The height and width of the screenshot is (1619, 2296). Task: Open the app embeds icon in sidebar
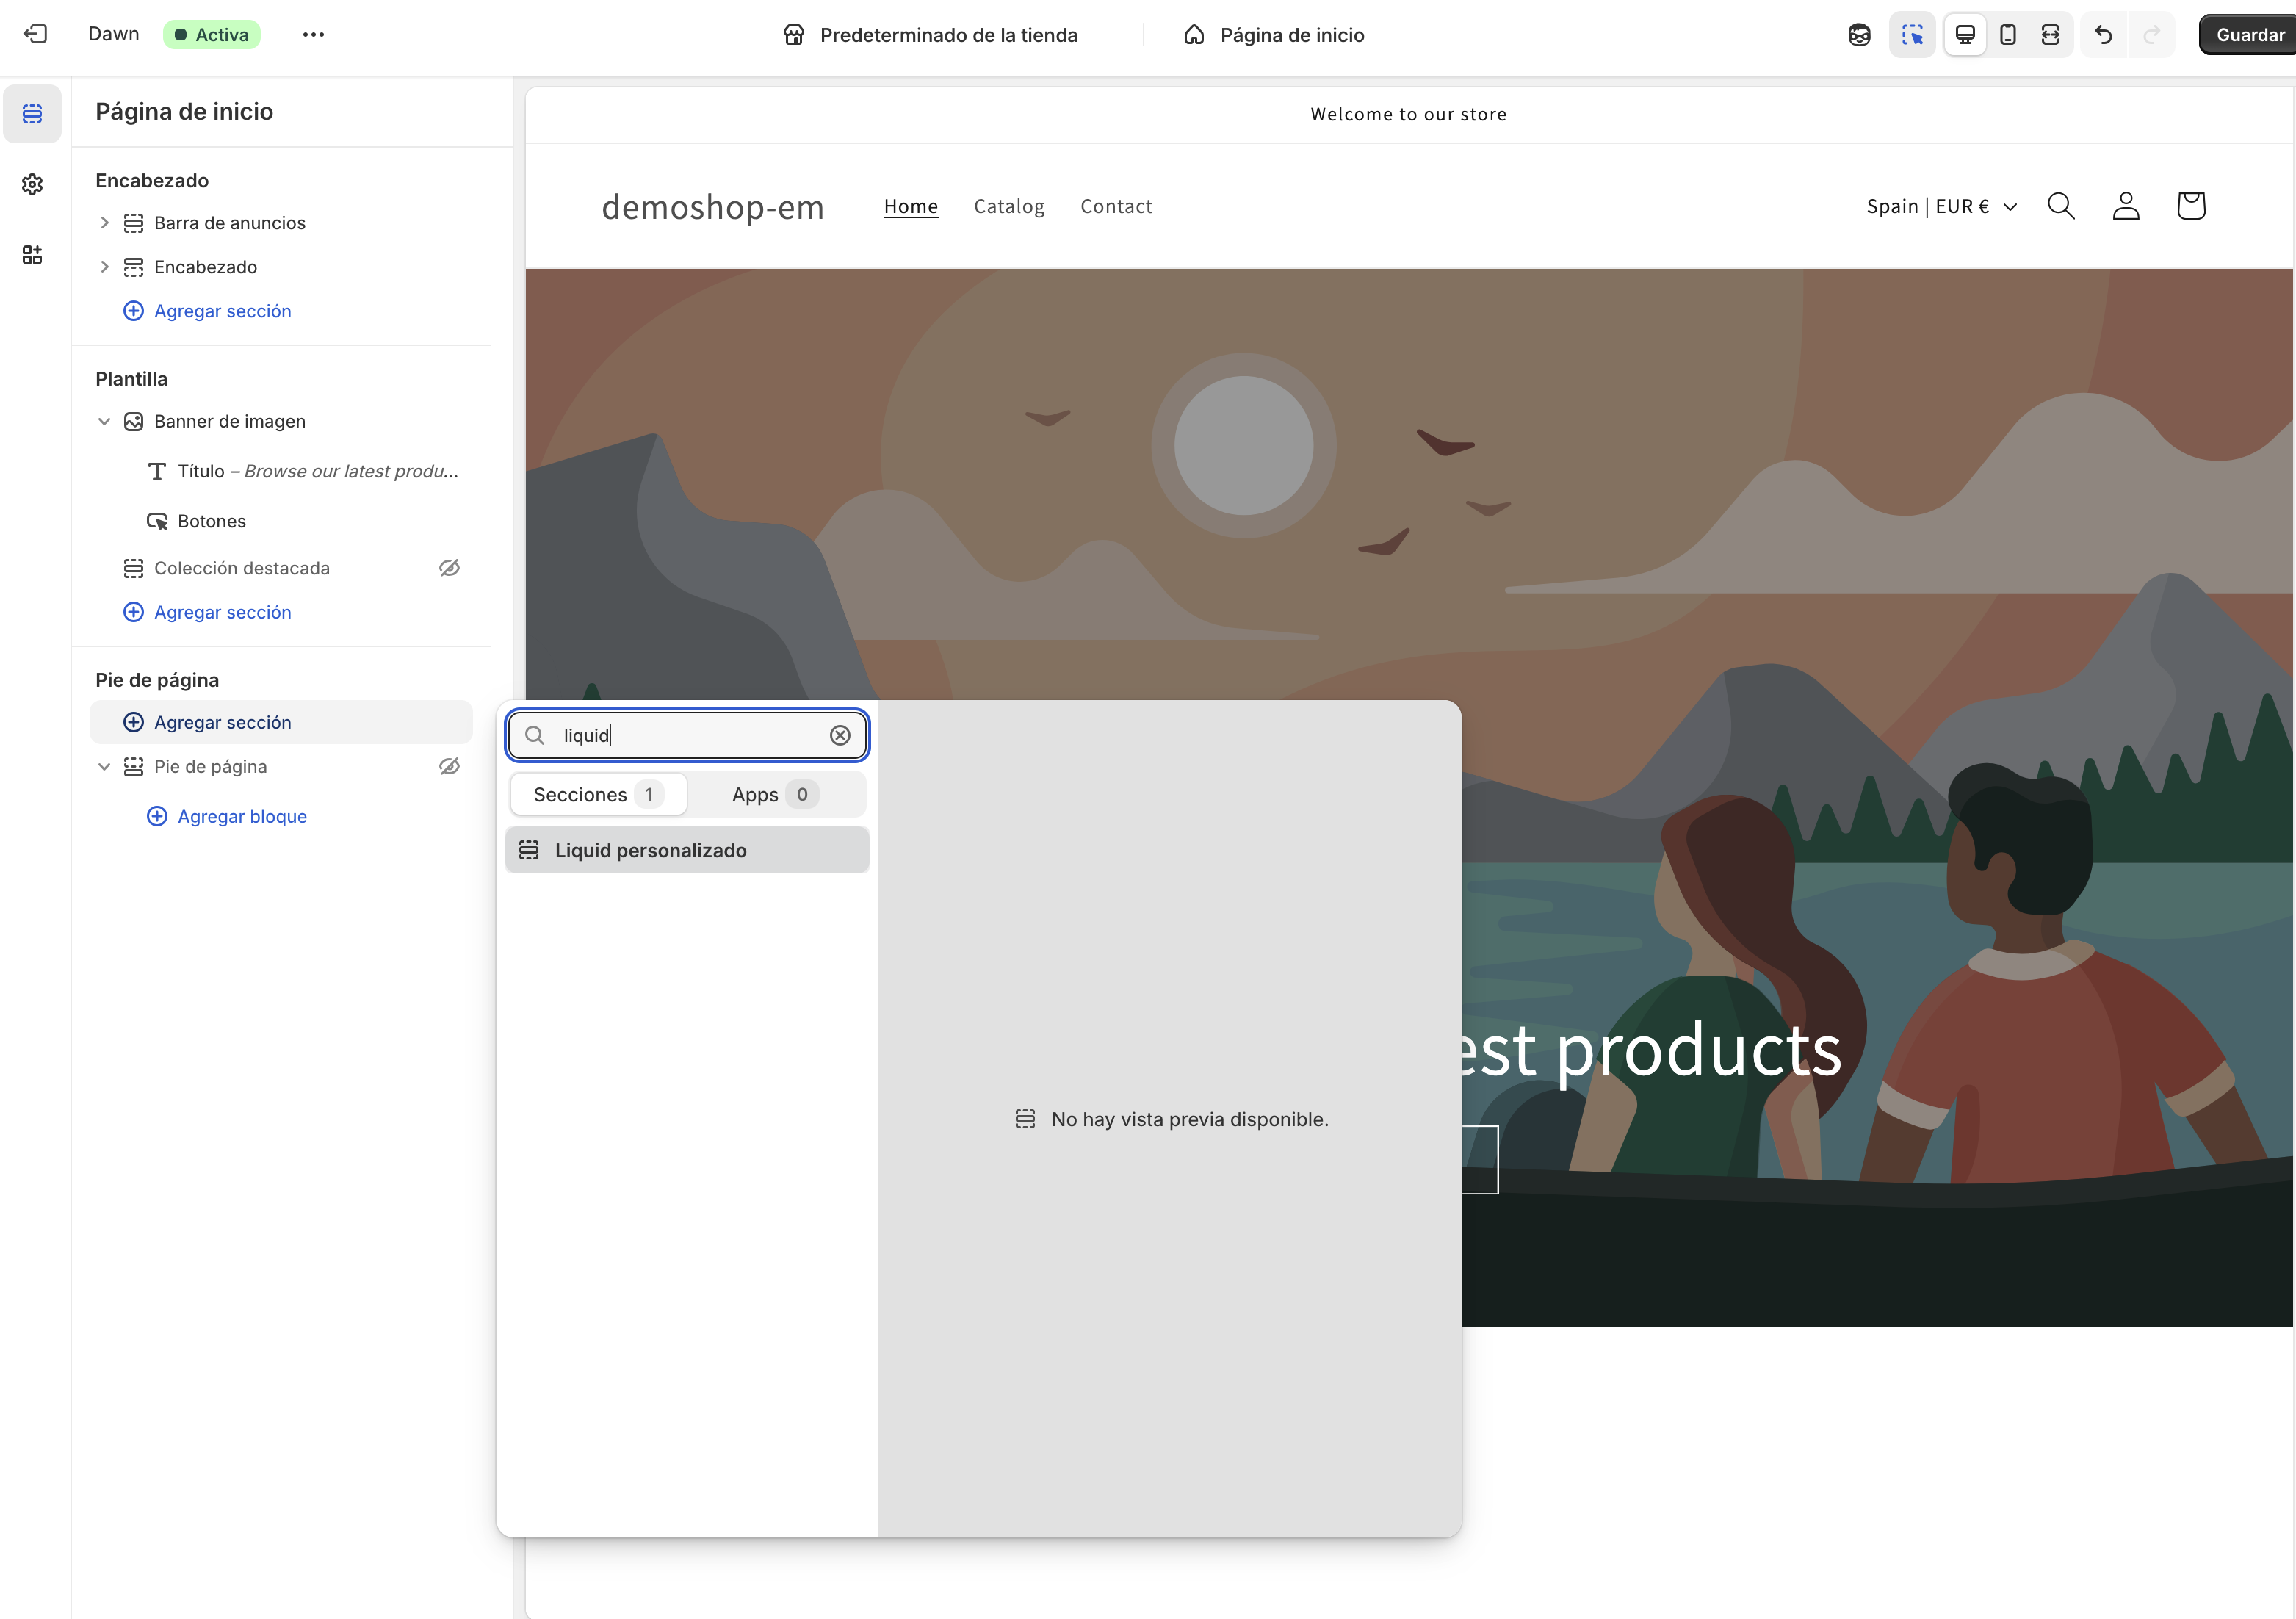coord(32,255)
